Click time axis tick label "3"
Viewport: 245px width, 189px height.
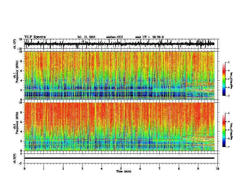pos(82,169)
